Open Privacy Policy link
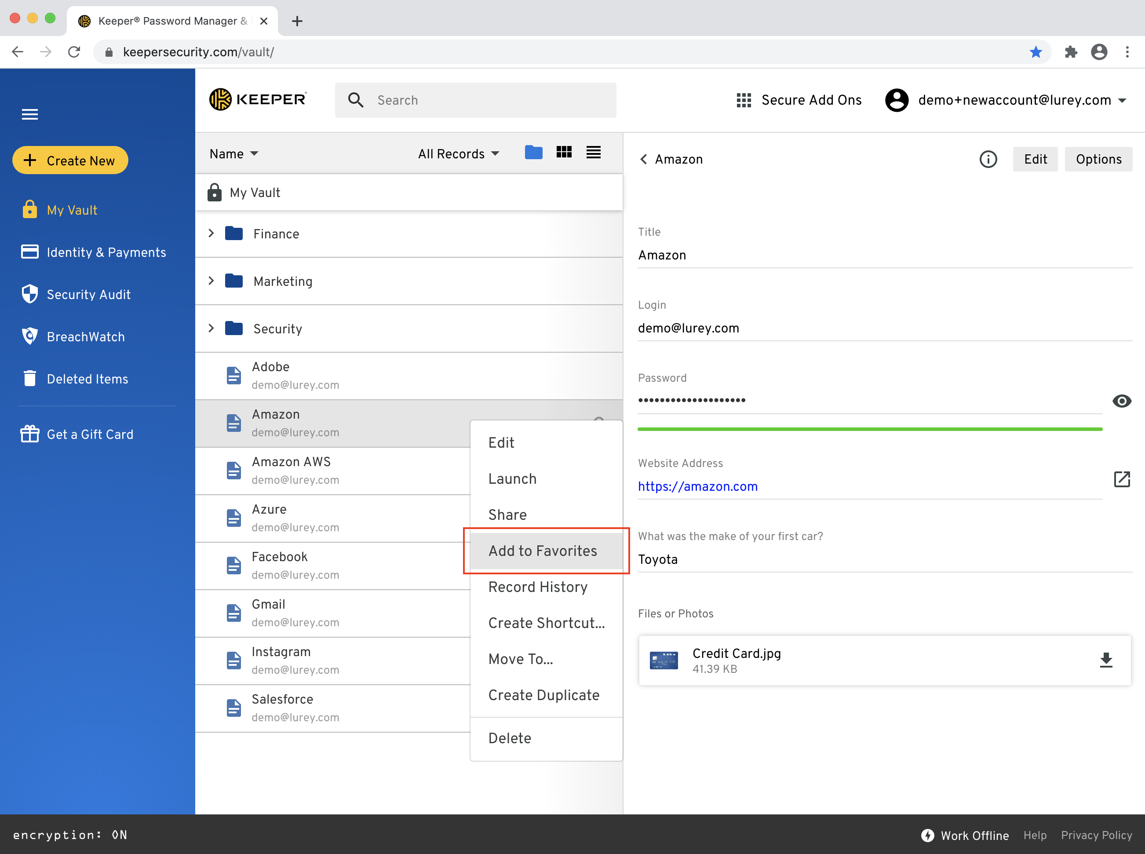Image resolution: width=1145 pixels, height=854 pixels. coord(1096,836)
